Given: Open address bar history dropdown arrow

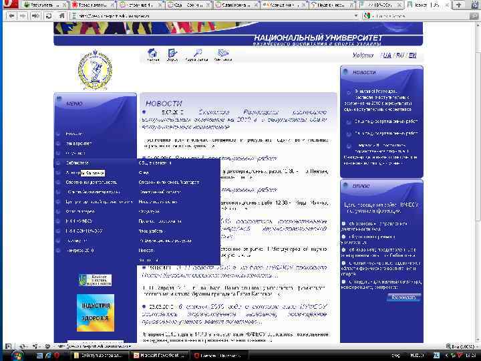Looking at the screenshot, I should coord(356,15).
